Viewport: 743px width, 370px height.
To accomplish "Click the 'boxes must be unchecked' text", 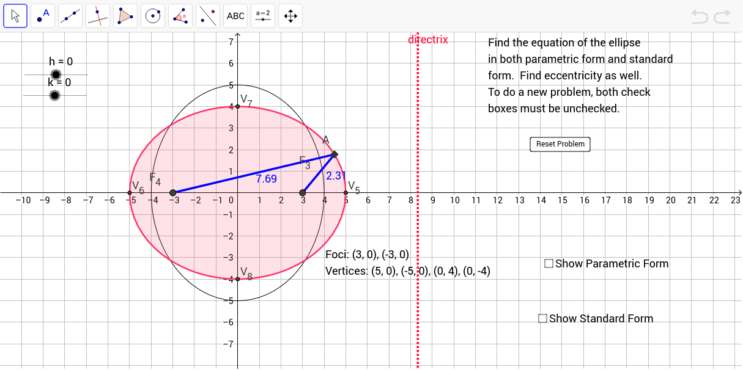I will coord(553,109).
